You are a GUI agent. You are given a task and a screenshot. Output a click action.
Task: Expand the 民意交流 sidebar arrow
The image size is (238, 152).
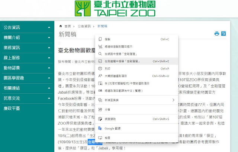[x=49, y=98]
